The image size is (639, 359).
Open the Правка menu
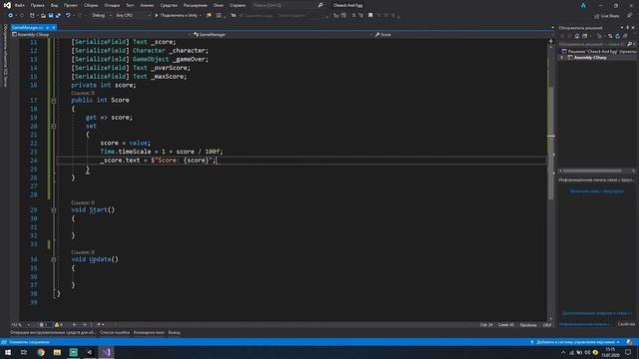point(38,5)
